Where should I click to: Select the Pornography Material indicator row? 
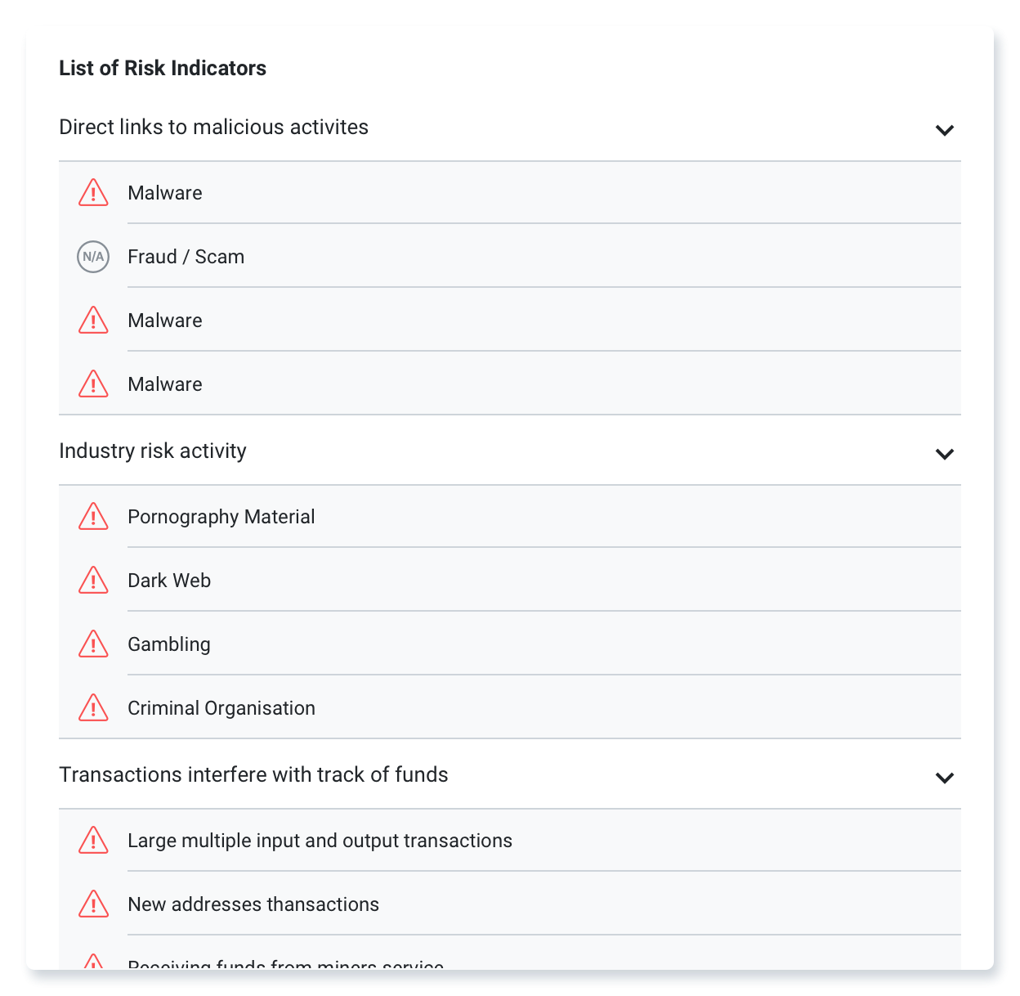(x=510, y=517)
